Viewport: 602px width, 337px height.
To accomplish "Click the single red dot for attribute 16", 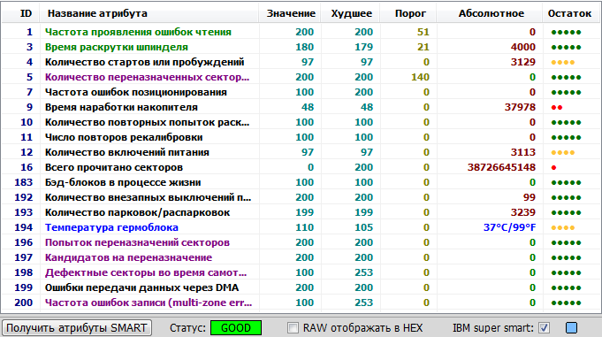I will (553, 167).
